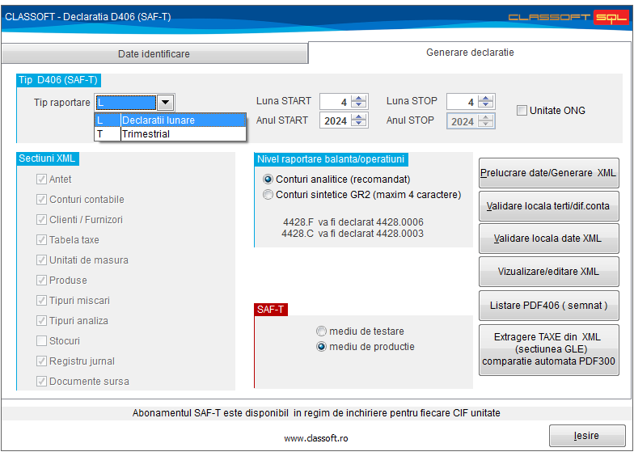The image size is (634, 456).
Task: Switch to the Date identificare tab
Action: tap(154, 53)
